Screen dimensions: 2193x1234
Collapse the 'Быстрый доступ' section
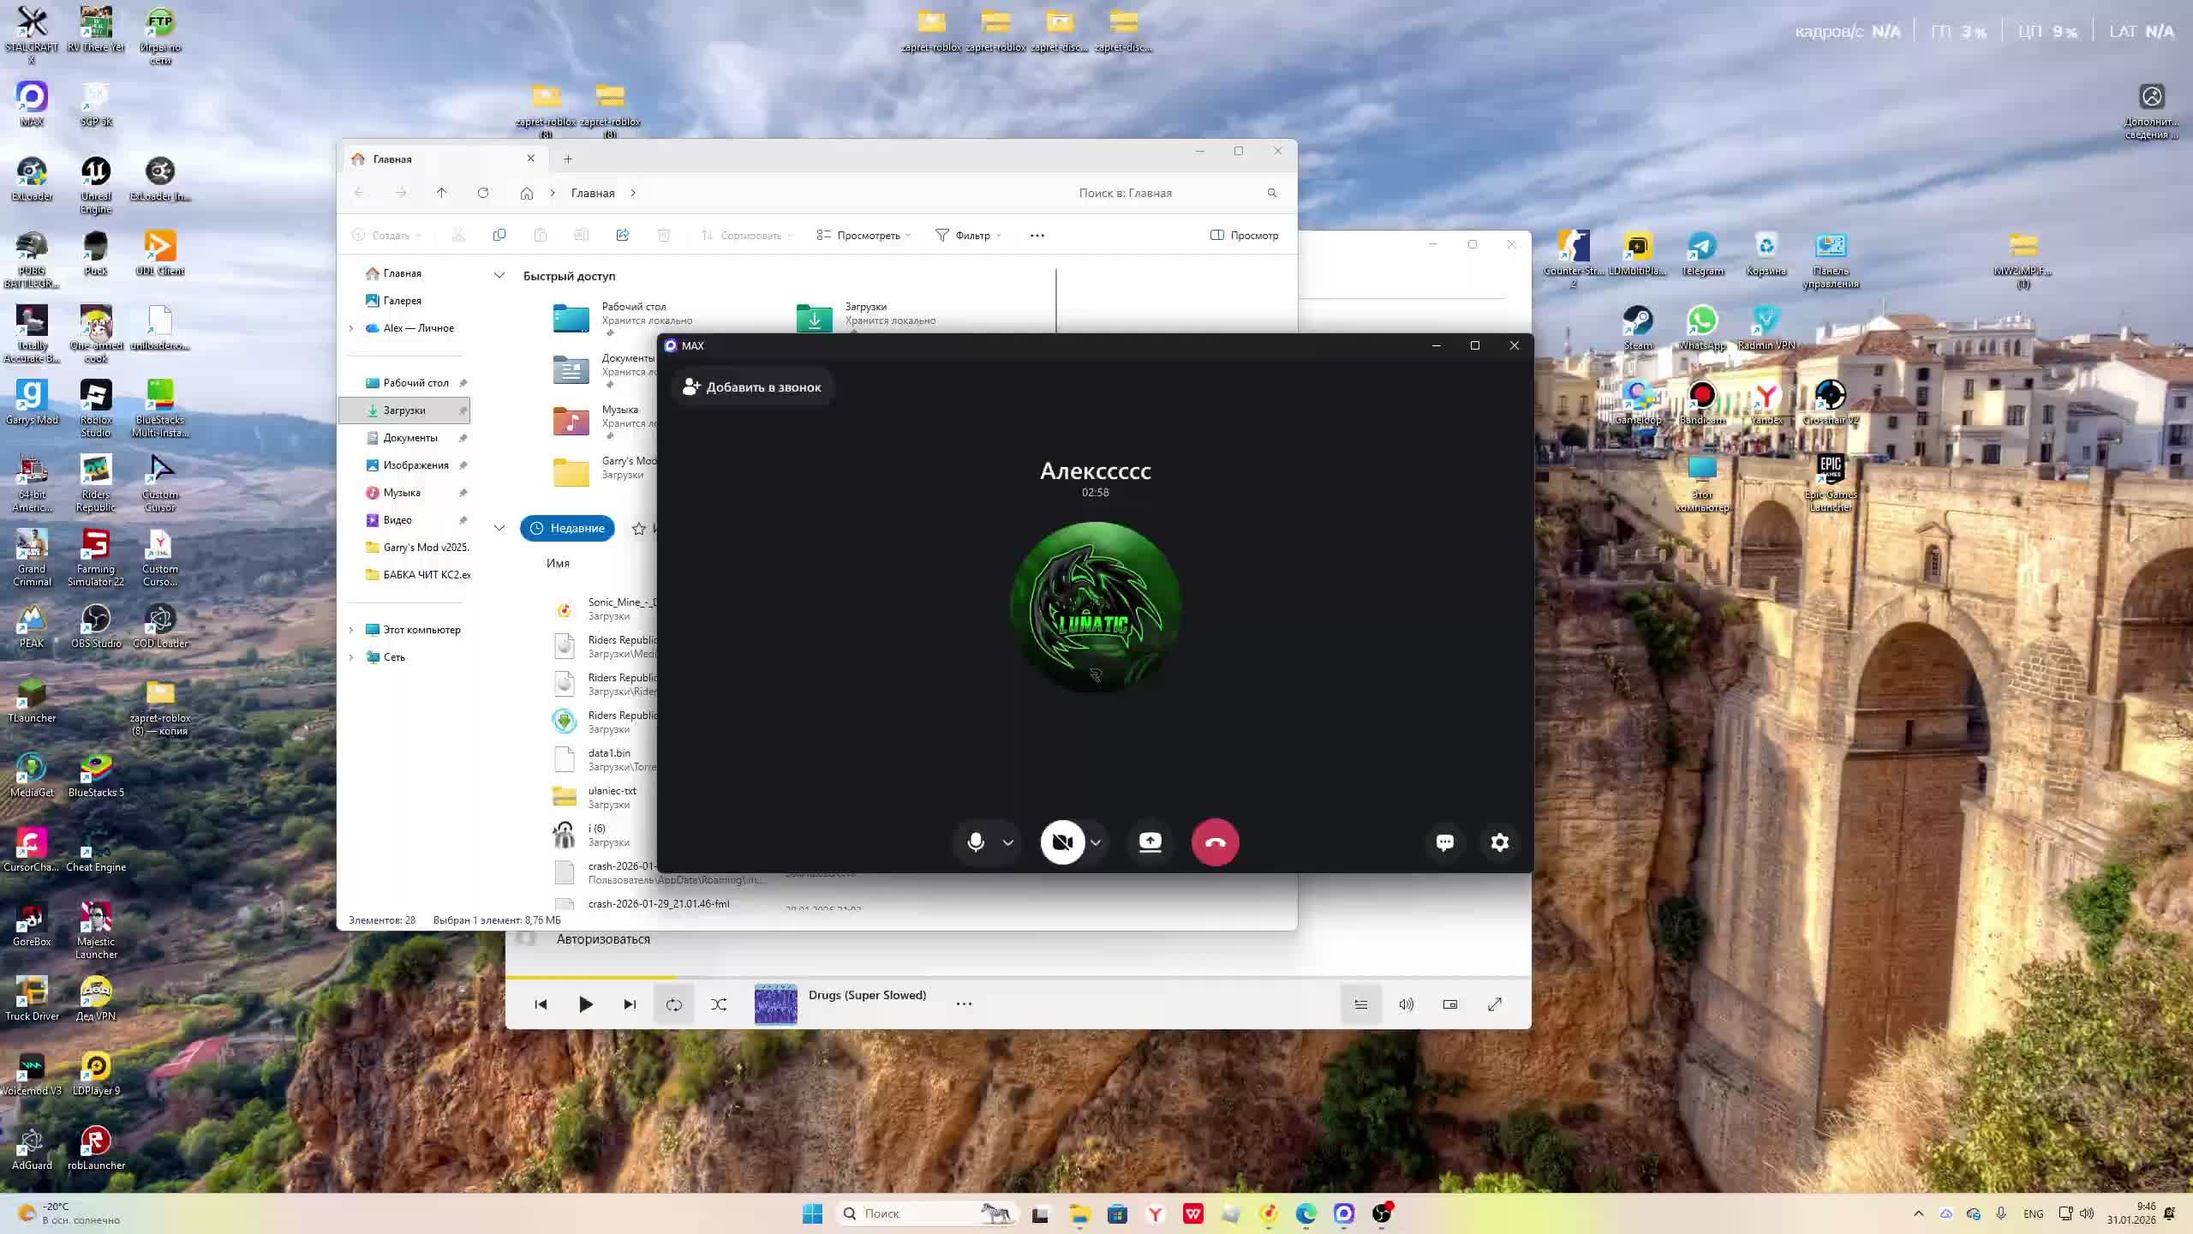tap(499, 276)
